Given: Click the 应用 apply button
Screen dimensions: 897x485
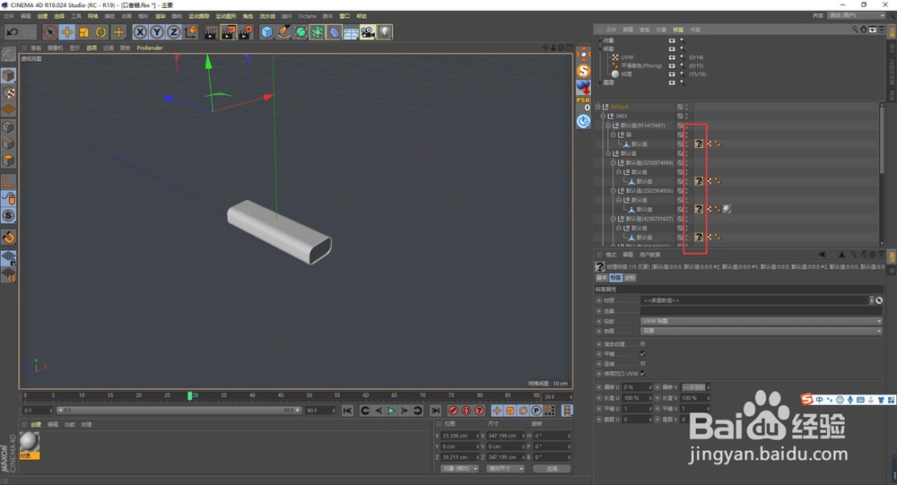Looking at the screenshot, I should click(552, 468).
